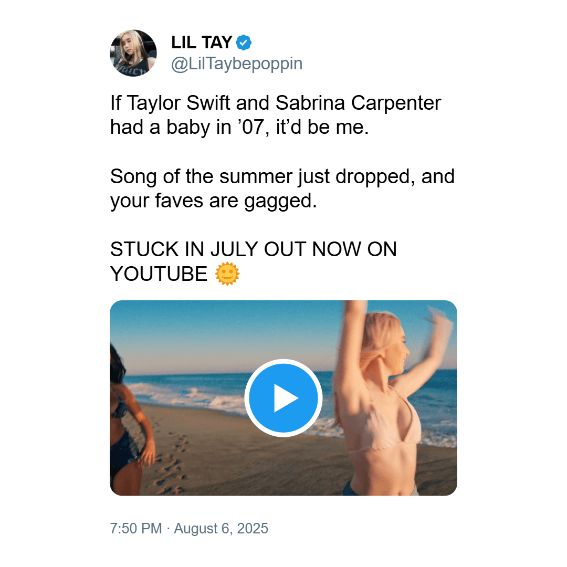Click the word "gagged" in the tweet
This screenshot has width=567, height=567.
click(278, 202)
